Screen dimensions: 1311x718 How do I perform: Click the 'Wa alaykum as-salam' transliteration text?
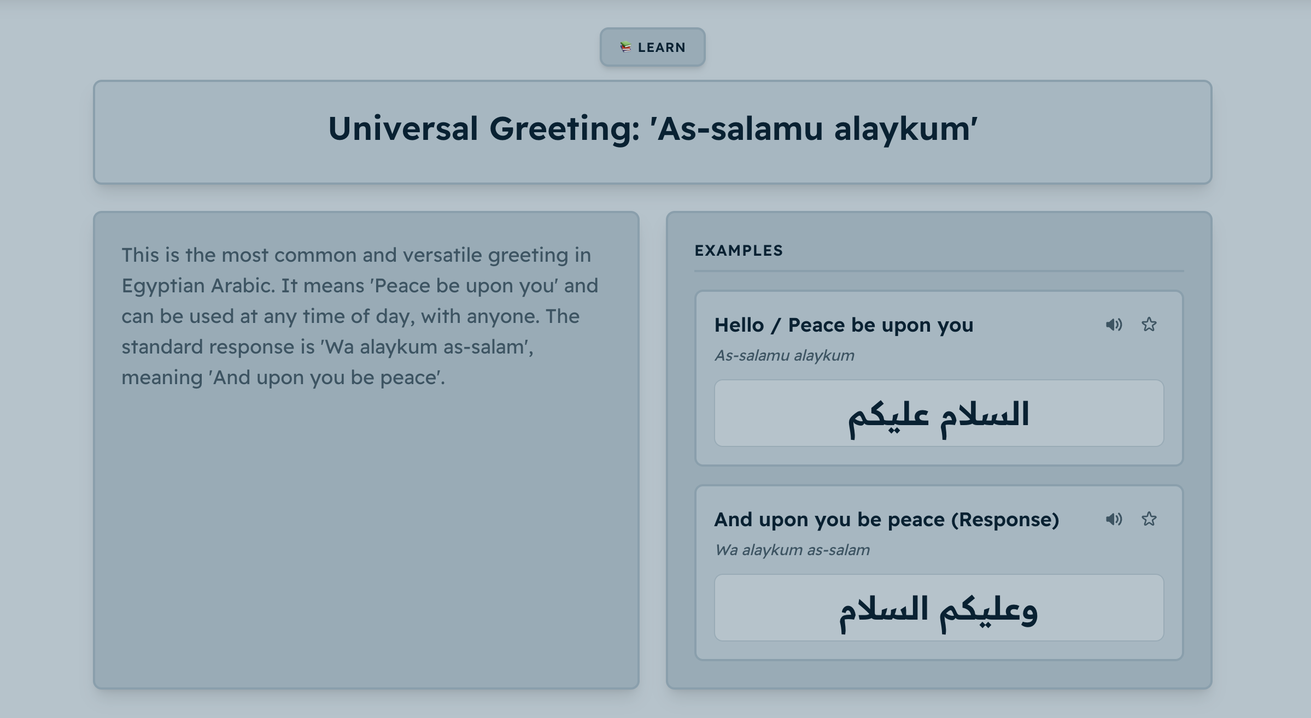tap(792, 550)
